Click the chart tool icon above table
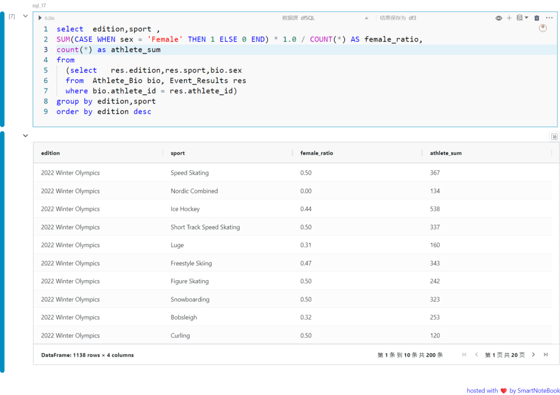Viewport: 560px width, 395px height. pos(554,137)
